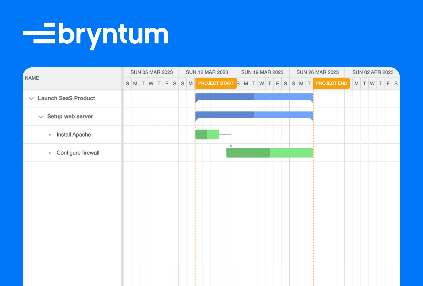Select the bullet icon next to Configure firewall
Image resolution: width=423 pixels, height=286 pixels.
(x=49, y=153)
